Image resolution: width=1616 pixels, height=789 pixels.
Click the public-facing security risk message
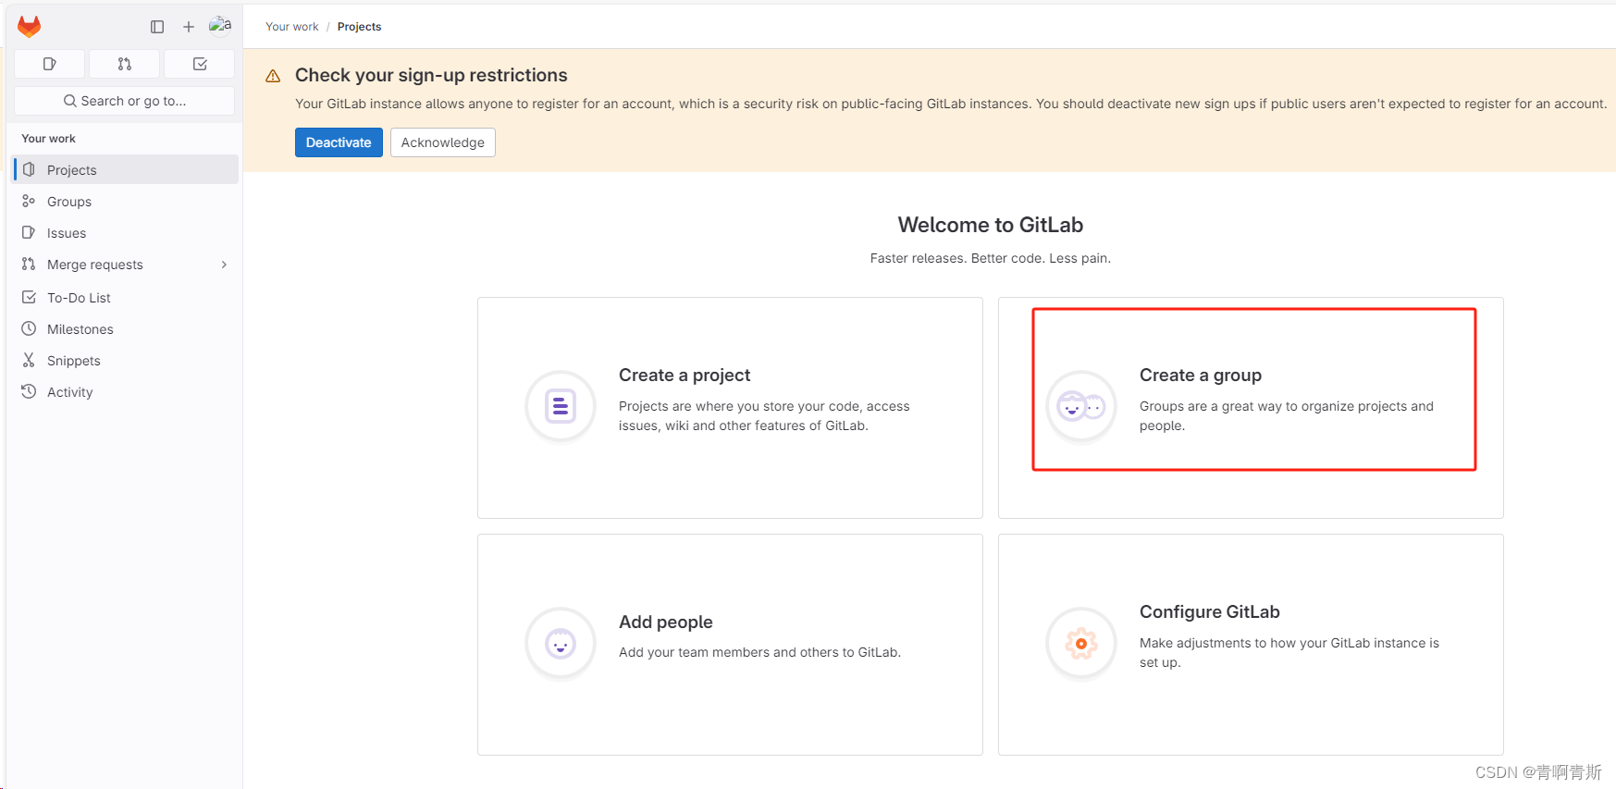(951, 104)
